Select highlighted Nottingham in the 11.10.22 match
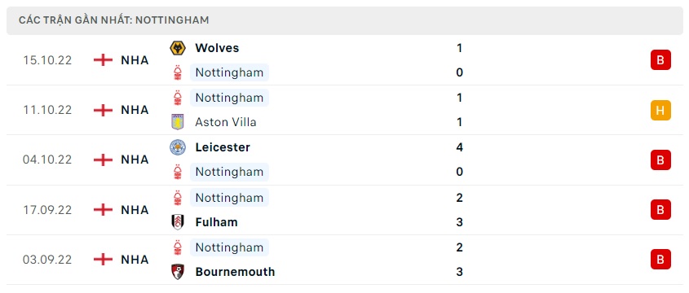Image resolution: width=689 pixels, height=293 pixels. coord(229,98)
